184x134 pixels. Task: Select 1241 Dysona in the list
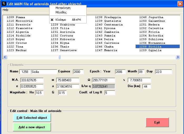tap(105, 28)
